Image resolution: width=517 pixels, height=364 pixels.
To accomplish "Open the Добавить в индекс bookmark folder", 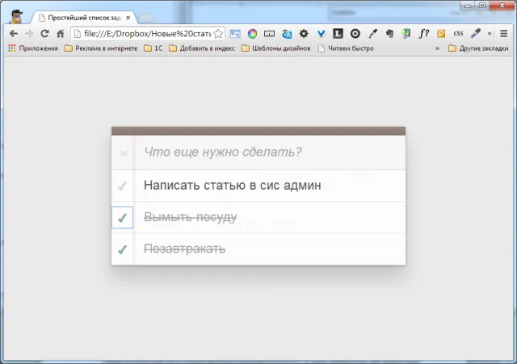I will coord(202,48).
